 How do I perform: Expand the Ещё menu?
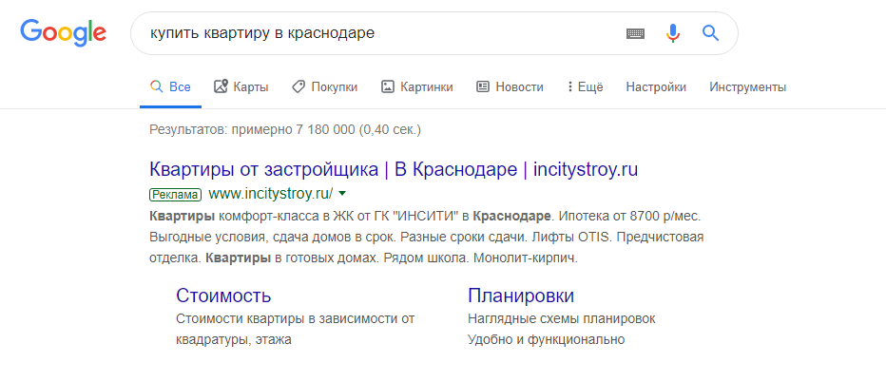[586, 87]
